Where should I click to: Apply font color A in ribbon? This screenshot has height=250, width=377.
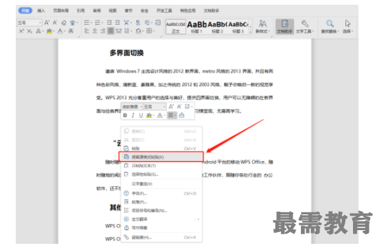[60, 31]
